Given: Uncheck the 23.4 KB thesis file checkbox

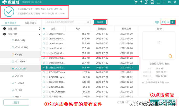Looking at the screenshot, I should tap(44, 63).
